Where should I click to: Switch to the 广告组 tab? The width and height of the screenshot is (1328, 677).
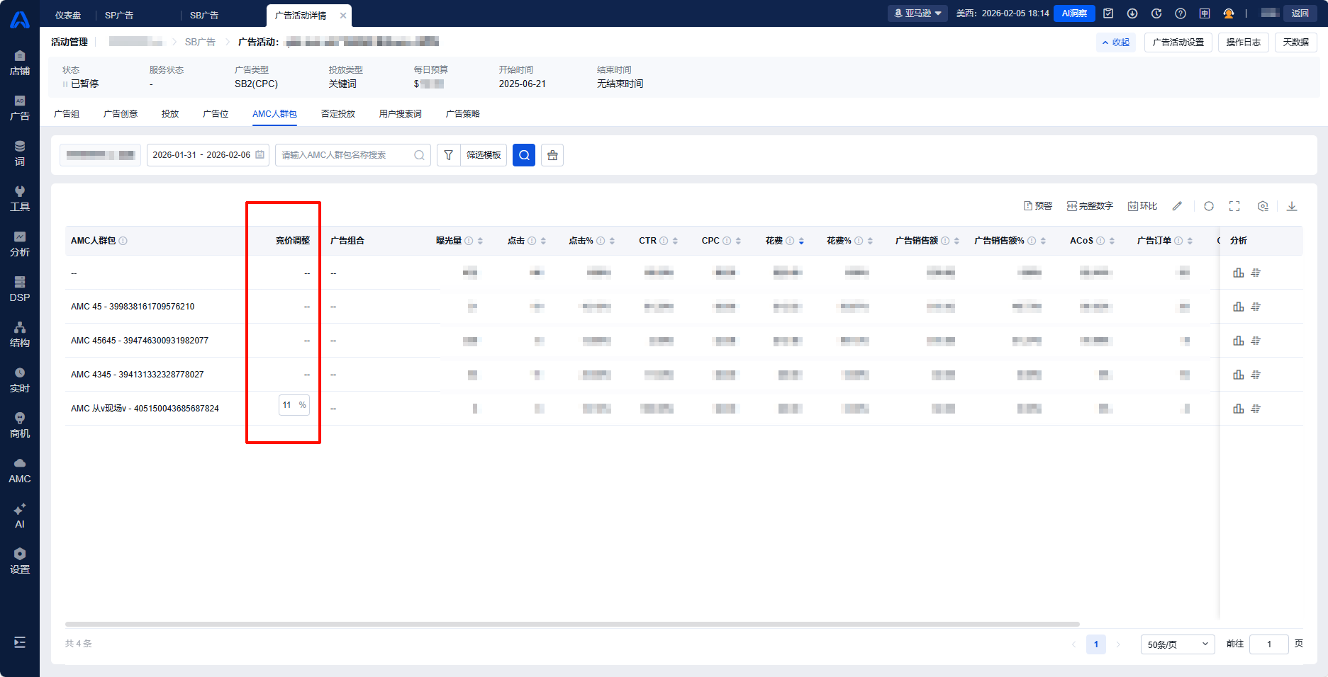67,114
